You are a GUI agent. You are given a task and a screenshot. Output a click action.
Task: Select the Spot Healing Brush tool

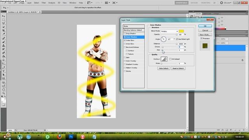click(x=4, y=38)
